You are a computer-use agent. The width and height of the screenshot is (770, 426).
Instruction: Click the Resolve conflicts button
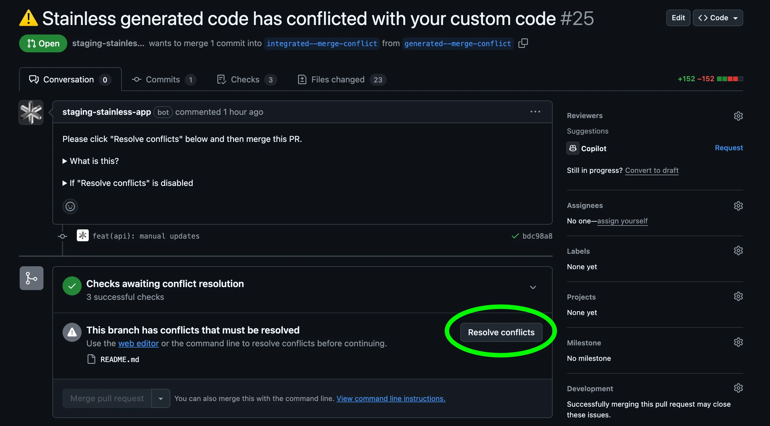[x=501, y=332]
